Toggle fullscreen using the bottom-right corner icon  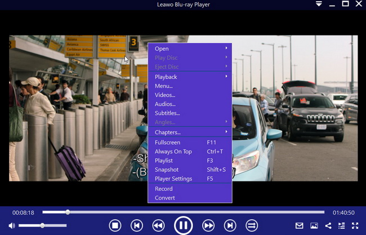pyautogui.click(x=355, y=225)
